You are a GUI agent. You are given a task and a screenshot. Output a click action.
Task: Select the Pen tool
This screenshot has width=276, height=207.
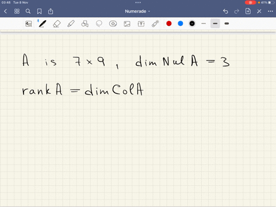click(x=42, y=24)
